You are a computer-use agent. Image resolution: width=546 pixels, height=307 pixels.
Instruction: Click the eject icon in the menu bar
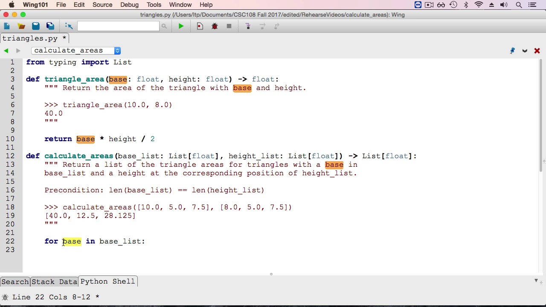click(491, 5)
